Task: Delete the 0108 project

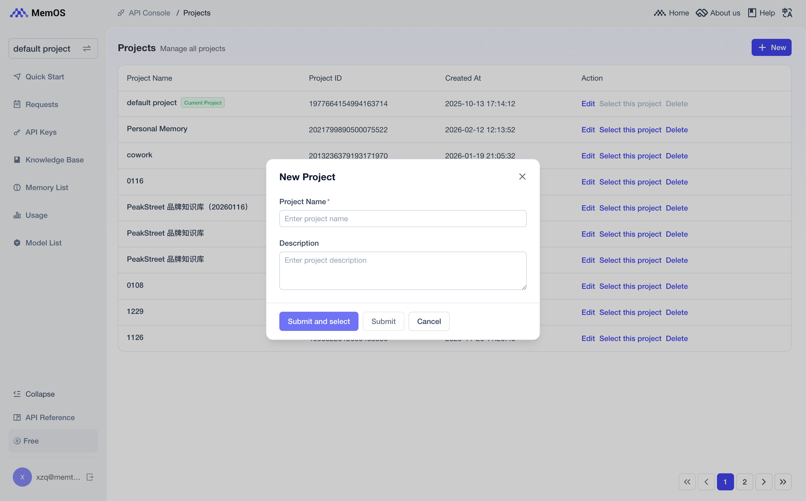Action: tap(677, 286)
